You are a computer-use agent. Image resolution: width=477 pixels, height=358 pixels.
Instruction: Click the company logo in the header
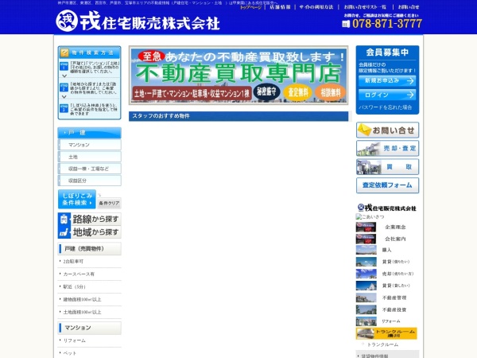pyautogui.click(x=138, y=21)
